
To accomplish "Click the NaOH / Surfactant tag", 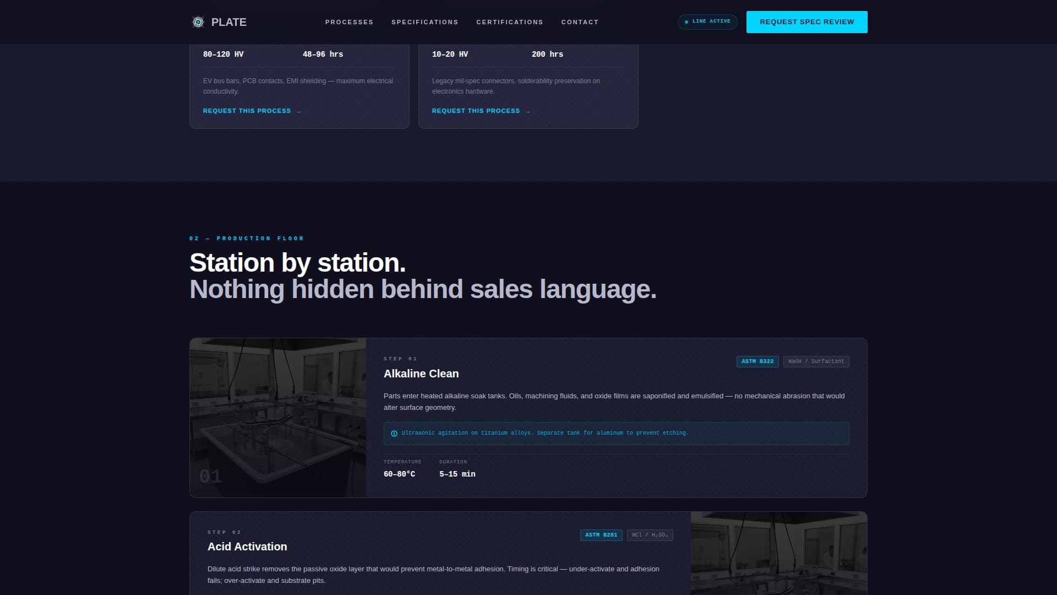I will (x=815, y=361).
